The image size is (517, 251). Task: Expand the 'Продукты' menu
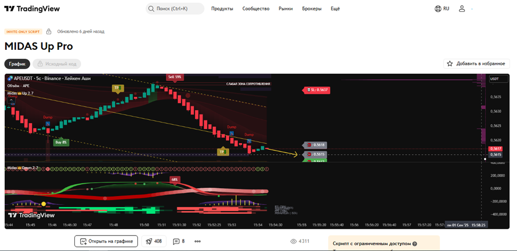(x=222, y=9)
